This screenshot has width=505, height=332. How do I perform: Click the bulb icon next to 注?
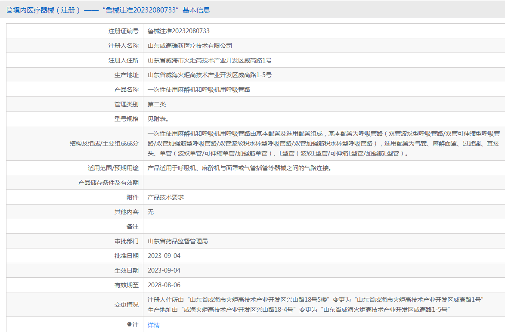click(129, 325)
